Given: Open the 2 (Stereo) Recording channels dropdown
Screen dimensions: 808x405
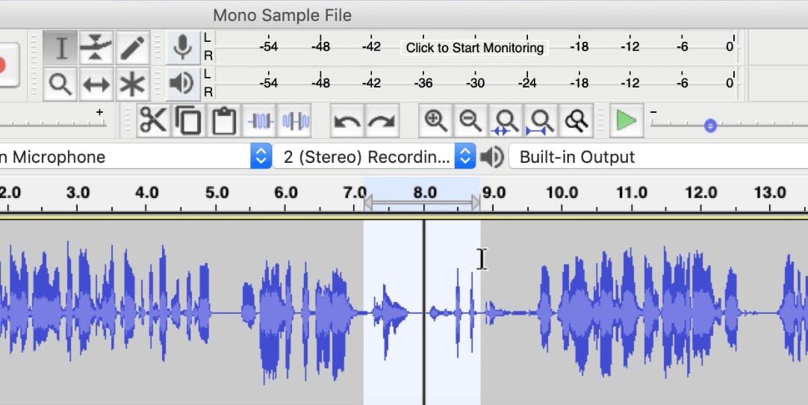Looking at the screenshot, I should [465, 157].
